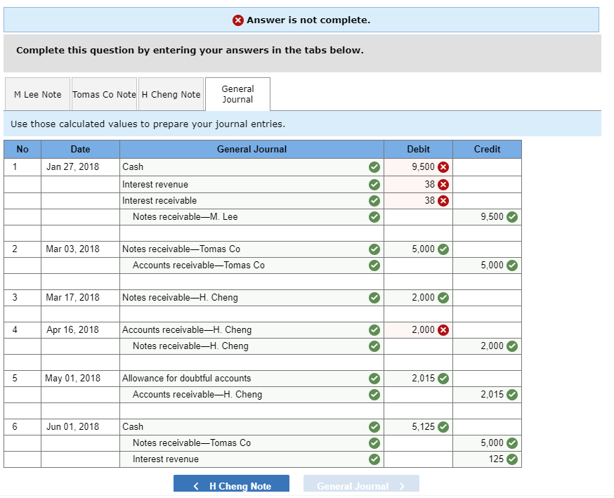Click the green check on Apr 16 Accounts receivable—H. Cheng account
Viewport: 614px width, 498px height.
click(374, 330)
